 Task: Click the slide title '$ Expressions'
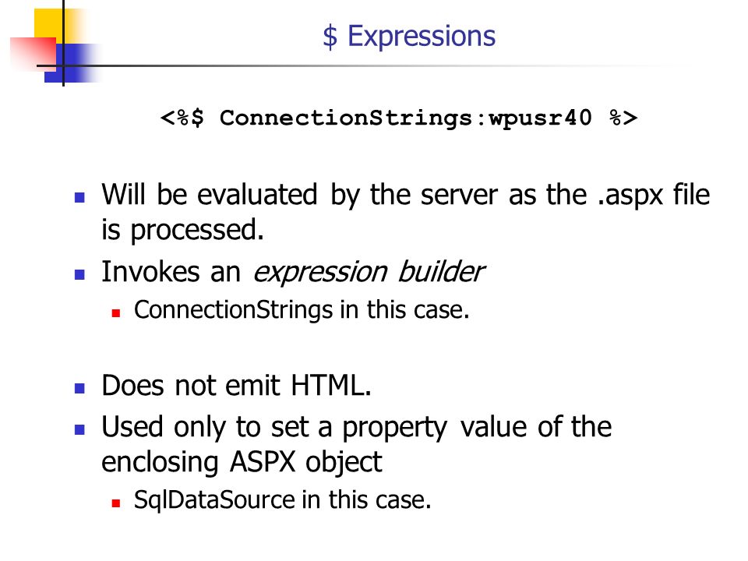(x=409, y=37)
